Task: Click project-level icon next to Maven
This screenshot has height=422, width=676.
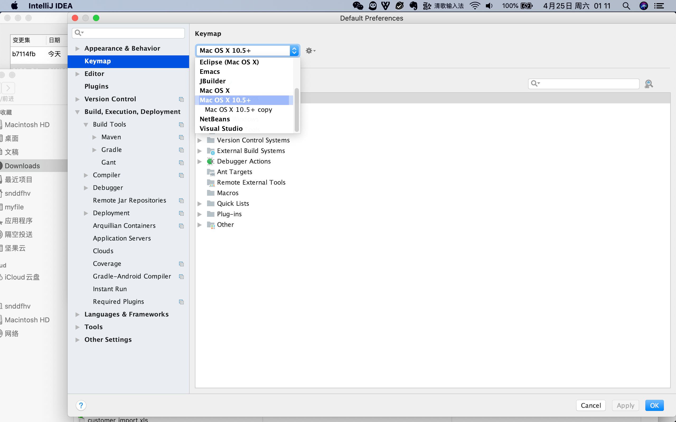Action: [181, 137]
